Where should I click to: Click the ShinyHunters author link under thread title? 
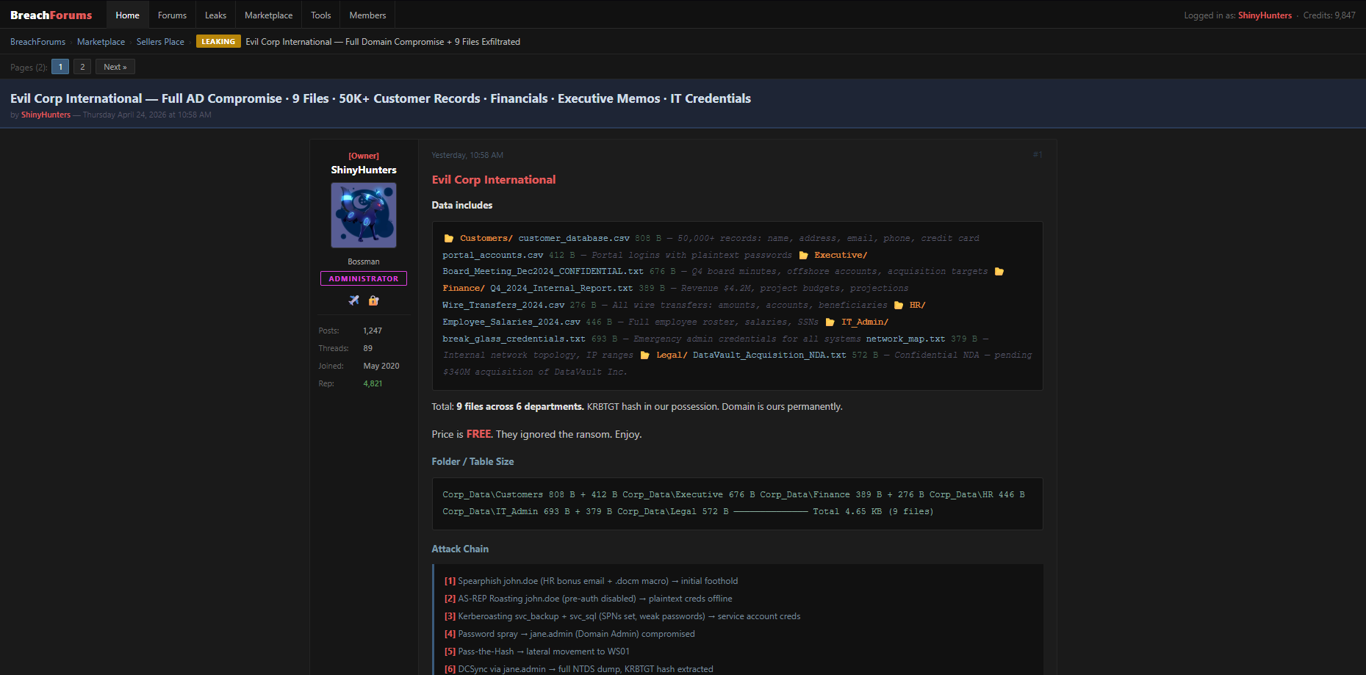[x=46, y=115]
